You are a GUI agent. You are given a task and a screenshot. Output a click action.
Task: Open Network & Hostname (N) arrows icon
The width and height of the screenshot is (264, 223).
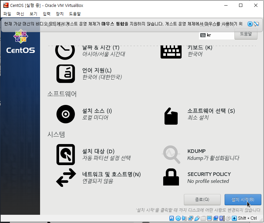click(x=66, y=178)
